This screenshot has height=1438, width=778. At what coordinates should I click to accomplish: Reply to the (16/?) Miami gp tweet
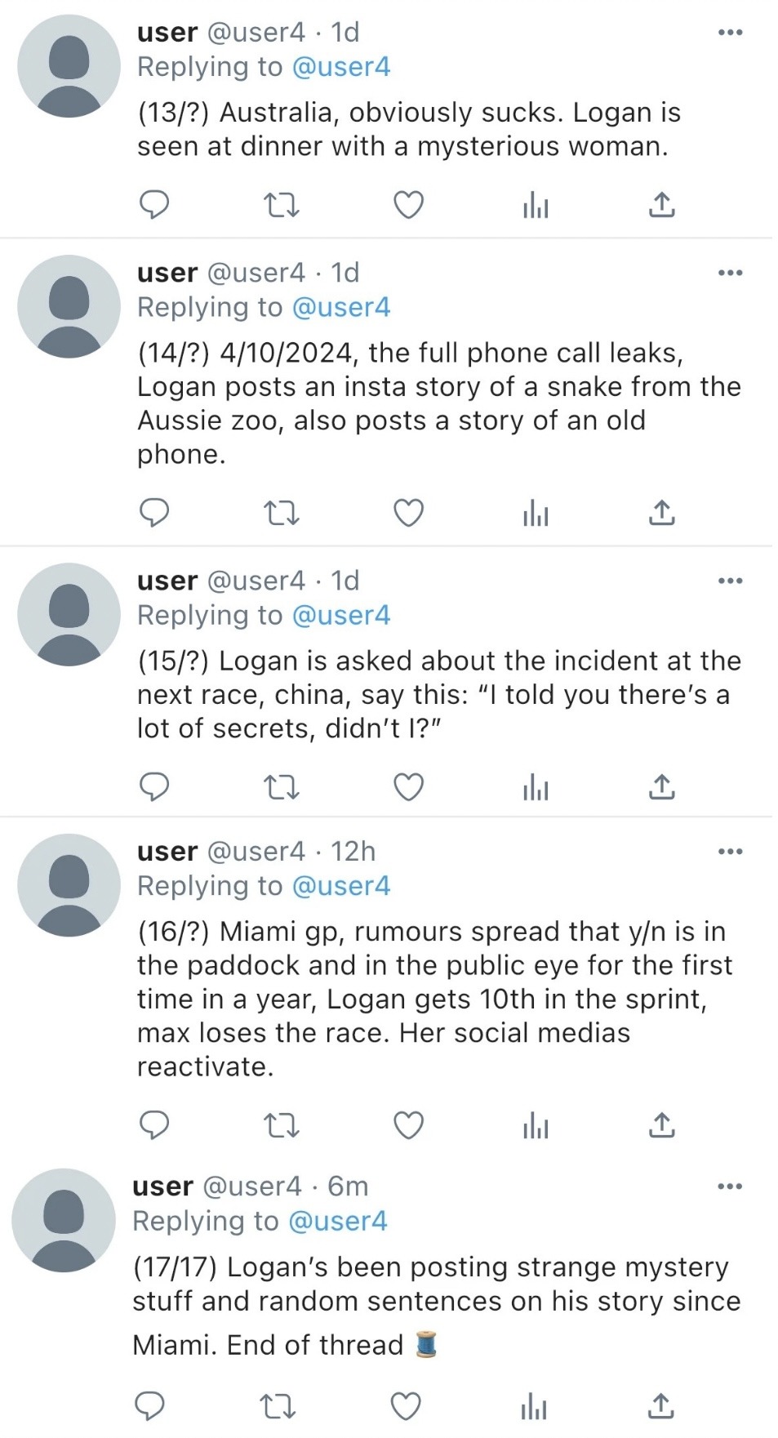pos(154,1125)
